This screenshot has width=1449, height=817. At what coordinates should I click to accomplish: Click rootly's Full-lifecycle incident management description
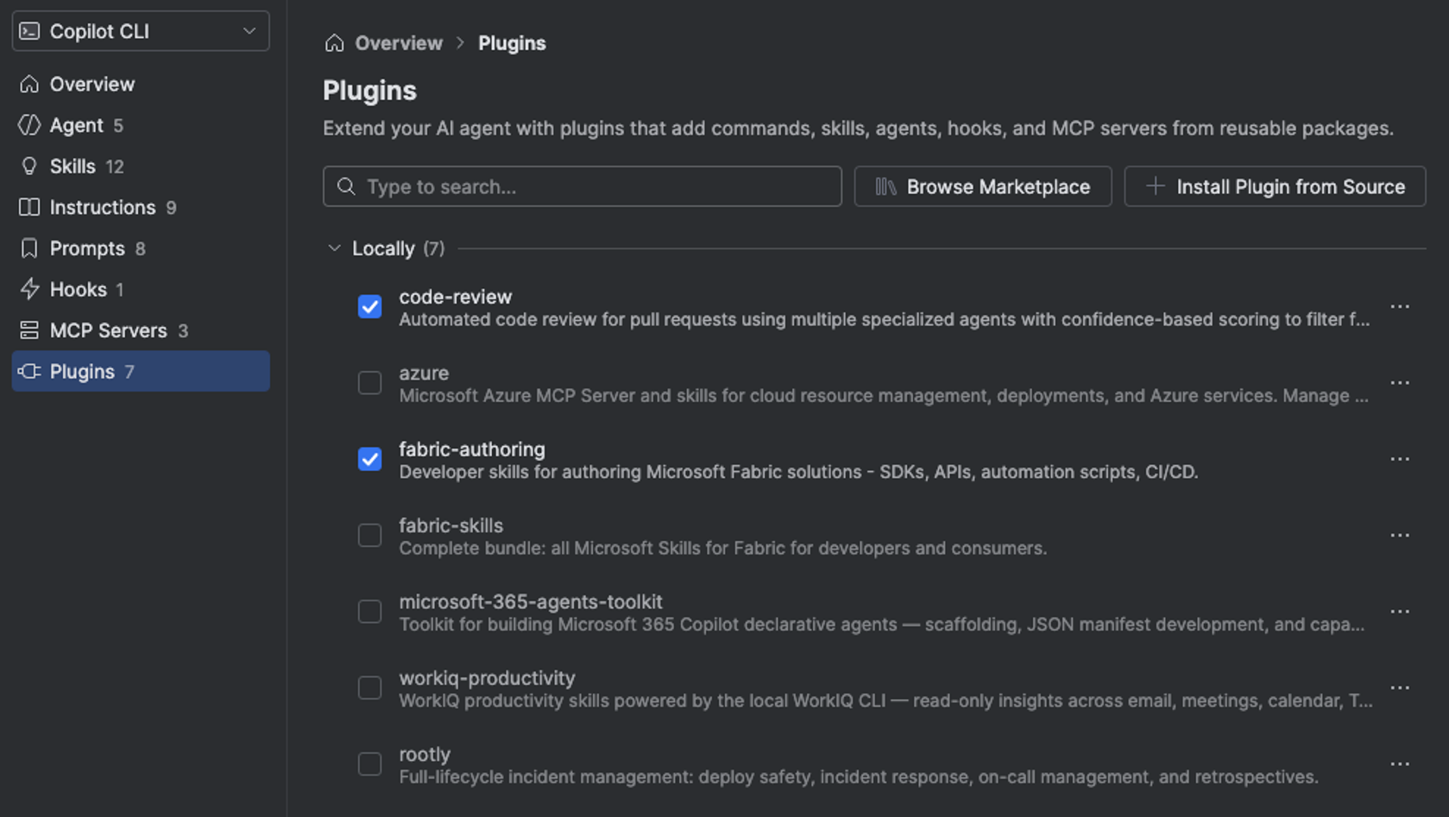click(x=859, y=776)
